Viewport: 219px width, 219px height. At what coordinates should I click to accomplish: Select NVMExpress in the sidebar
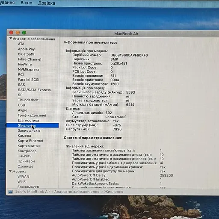coord(29,70)
